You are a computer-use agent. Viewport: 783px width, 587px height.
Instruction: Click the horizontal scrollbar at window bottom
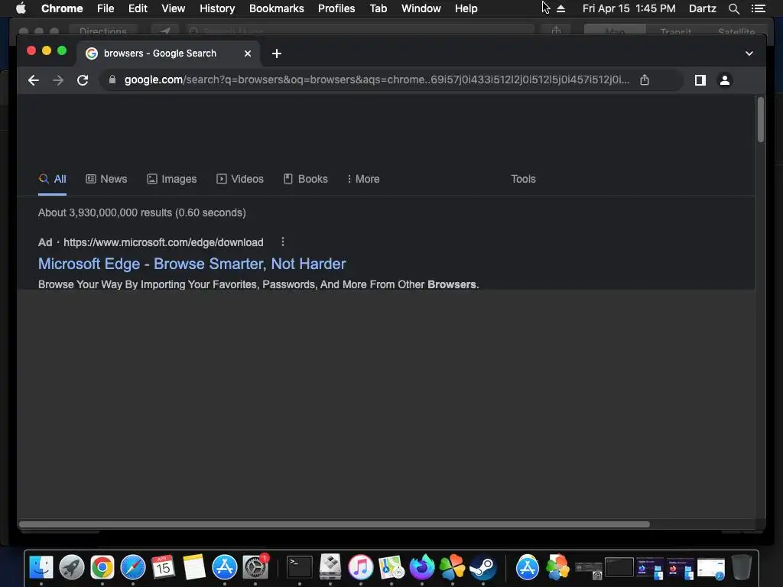(334, 524)
